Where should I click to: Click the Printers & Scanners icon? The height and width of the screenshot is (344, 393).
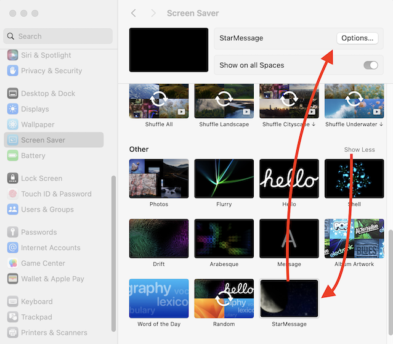pyautogui.click(x=12, y=333)
